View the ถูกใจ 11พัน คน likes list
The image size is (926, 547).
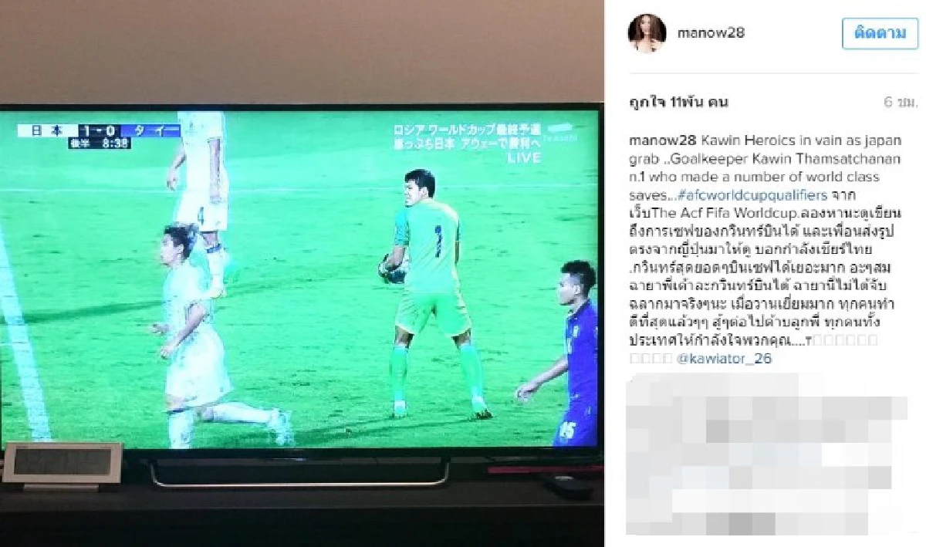[x=679, y=103]
